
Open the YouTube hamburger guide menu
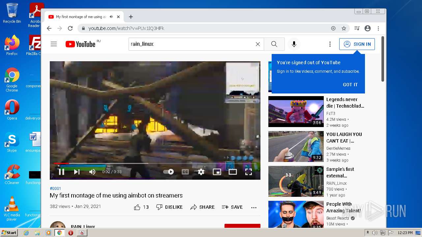(54, 44)
